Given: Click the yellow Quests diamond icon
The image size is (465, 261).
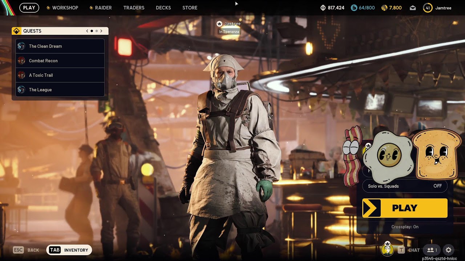Looking at the screenshot, I should pos(16,31).
